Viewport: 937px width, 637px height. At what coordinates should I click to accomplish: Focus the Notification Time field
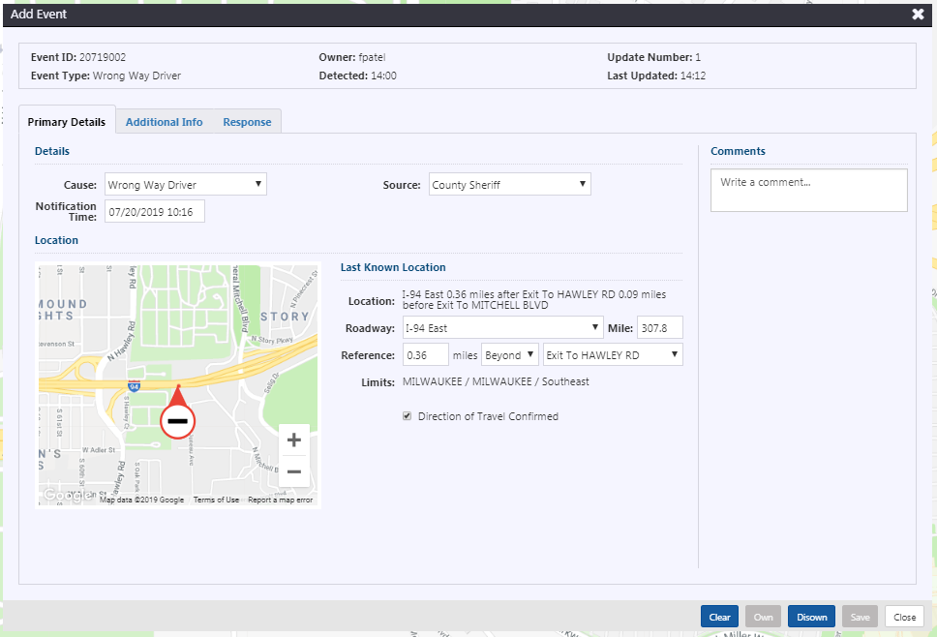(155, 212)
